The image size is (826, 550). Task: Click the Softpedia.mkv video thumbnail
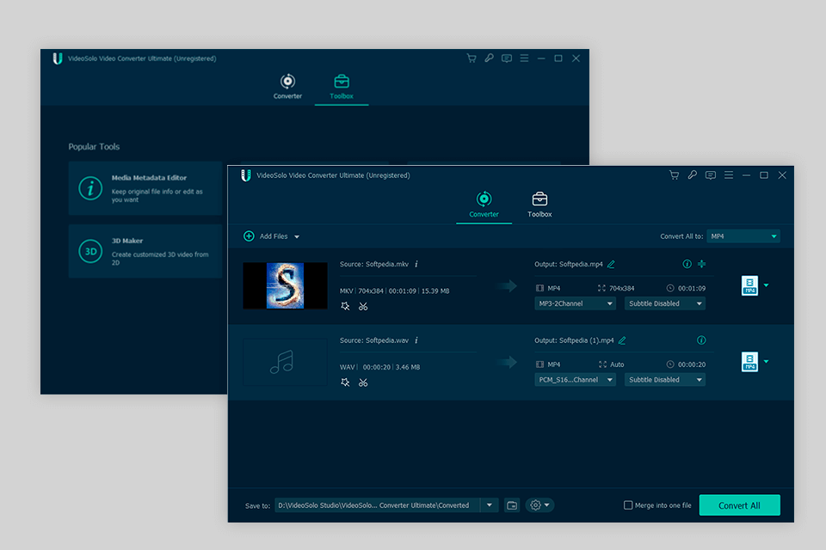click(x=285, y=285)
